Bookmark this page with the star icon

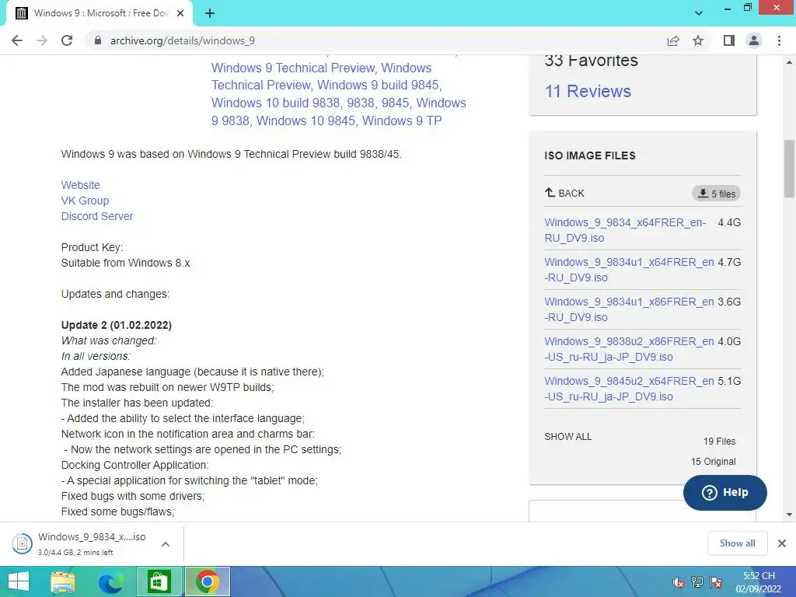(698, 40)
